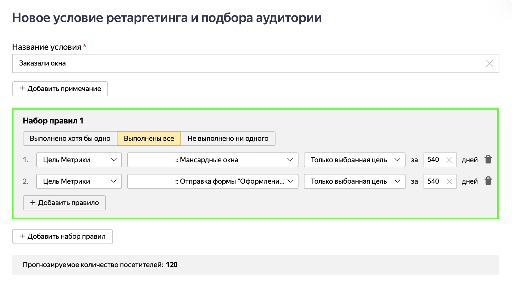Screen dimensions: 512x286
Task: Open the Мансардные окна goal dropdown
Action: coord(213,160)
